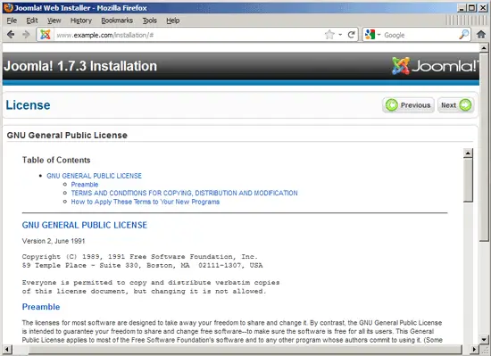Open the Bookmarks menu
The width and height of the screenshot is (491, 356).
click(x=117, y=21)
